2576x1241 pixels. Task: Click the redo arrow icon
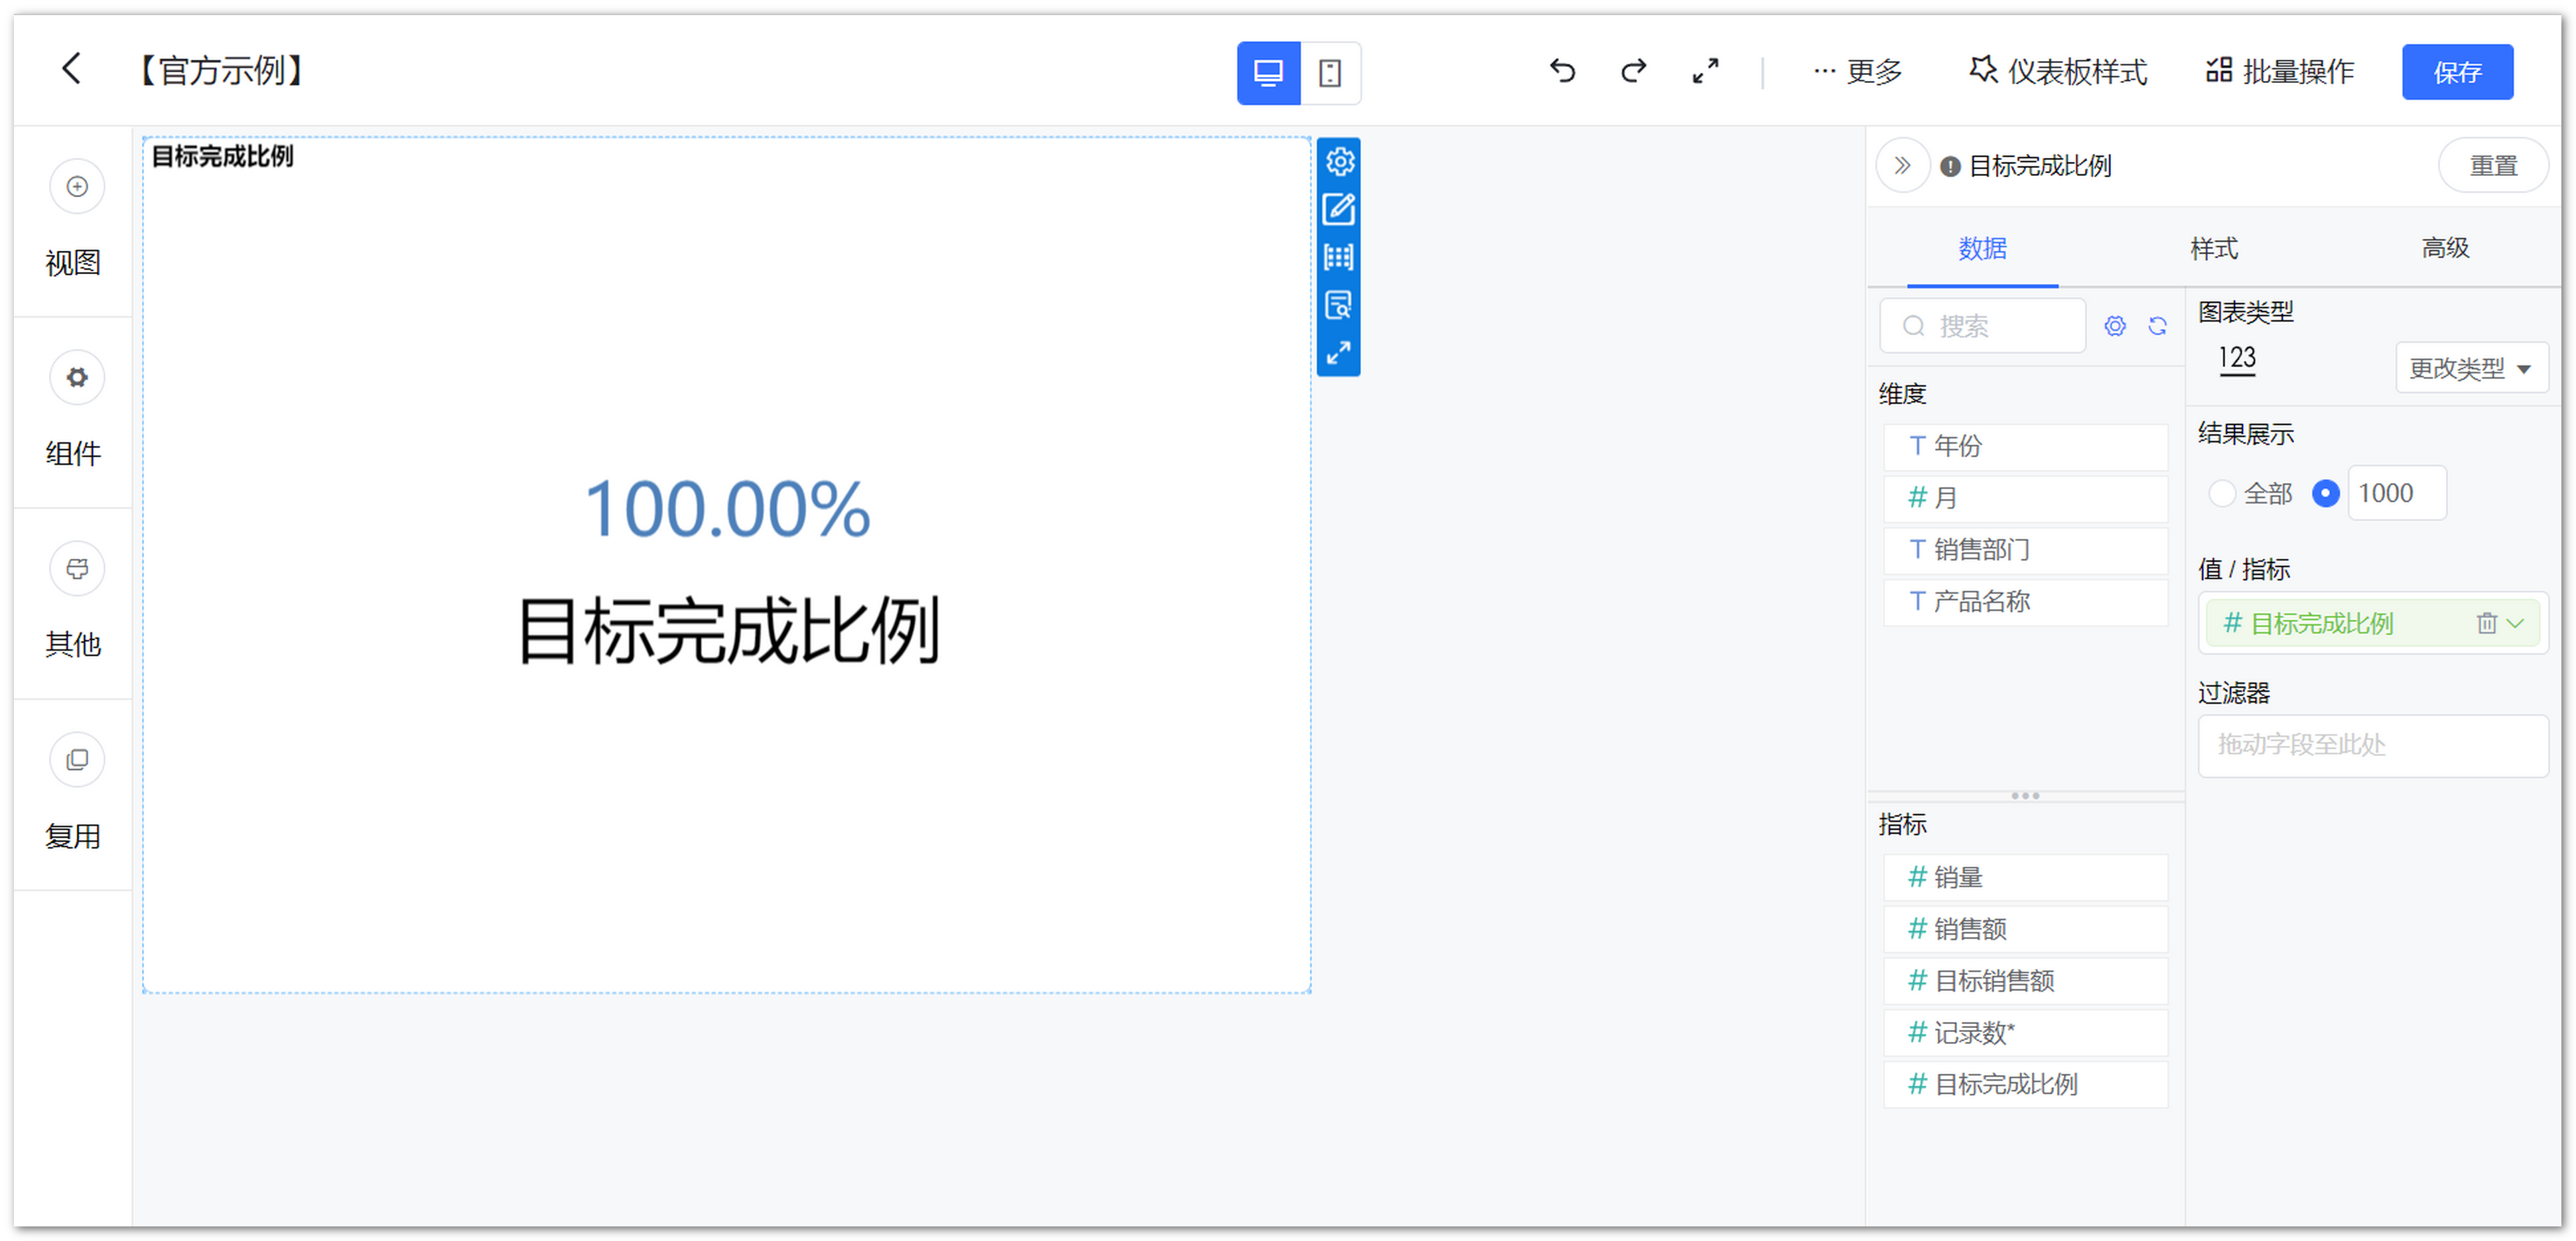coord(1633,71)
